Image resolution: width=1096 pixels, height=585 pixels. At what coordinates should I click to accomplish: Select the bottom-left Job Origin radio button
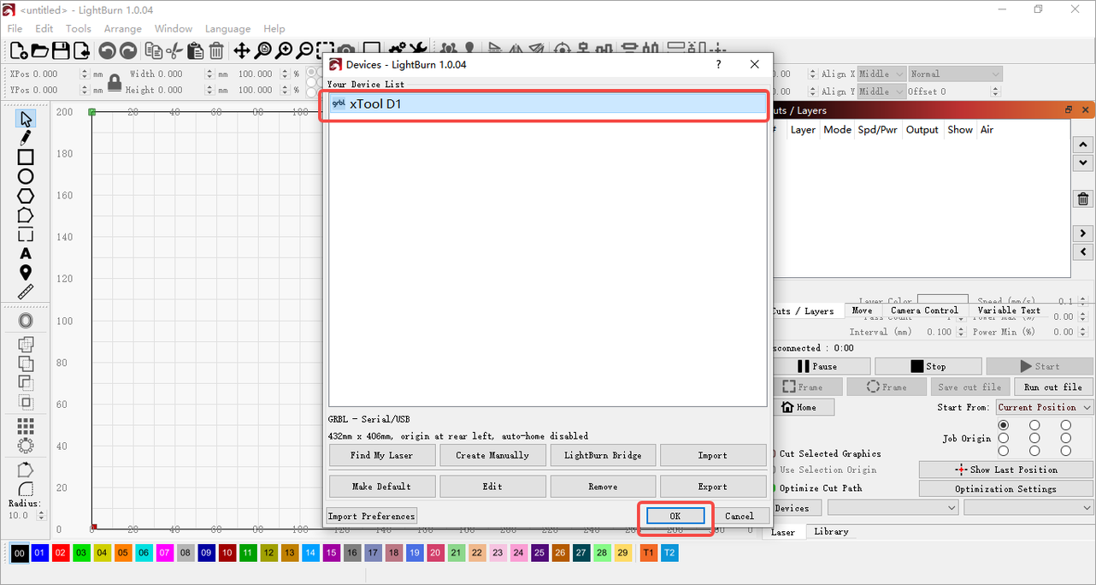(1004, 451)
